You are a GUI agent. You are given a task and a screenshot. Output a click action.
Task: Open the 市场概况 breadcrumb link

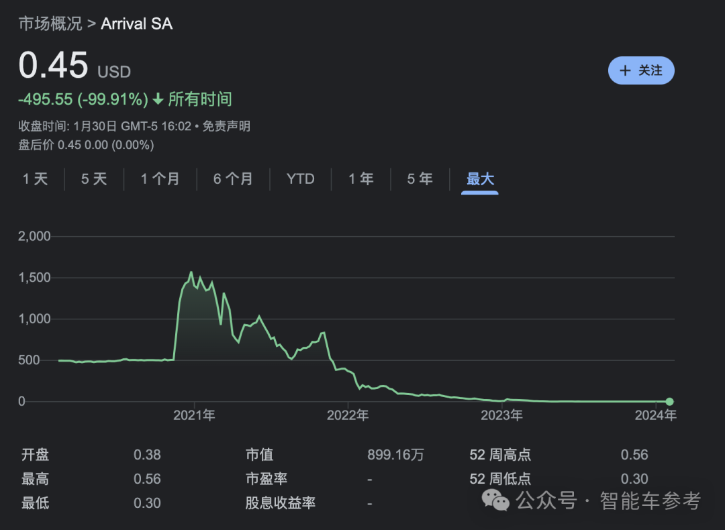click(x=50, y=23)
